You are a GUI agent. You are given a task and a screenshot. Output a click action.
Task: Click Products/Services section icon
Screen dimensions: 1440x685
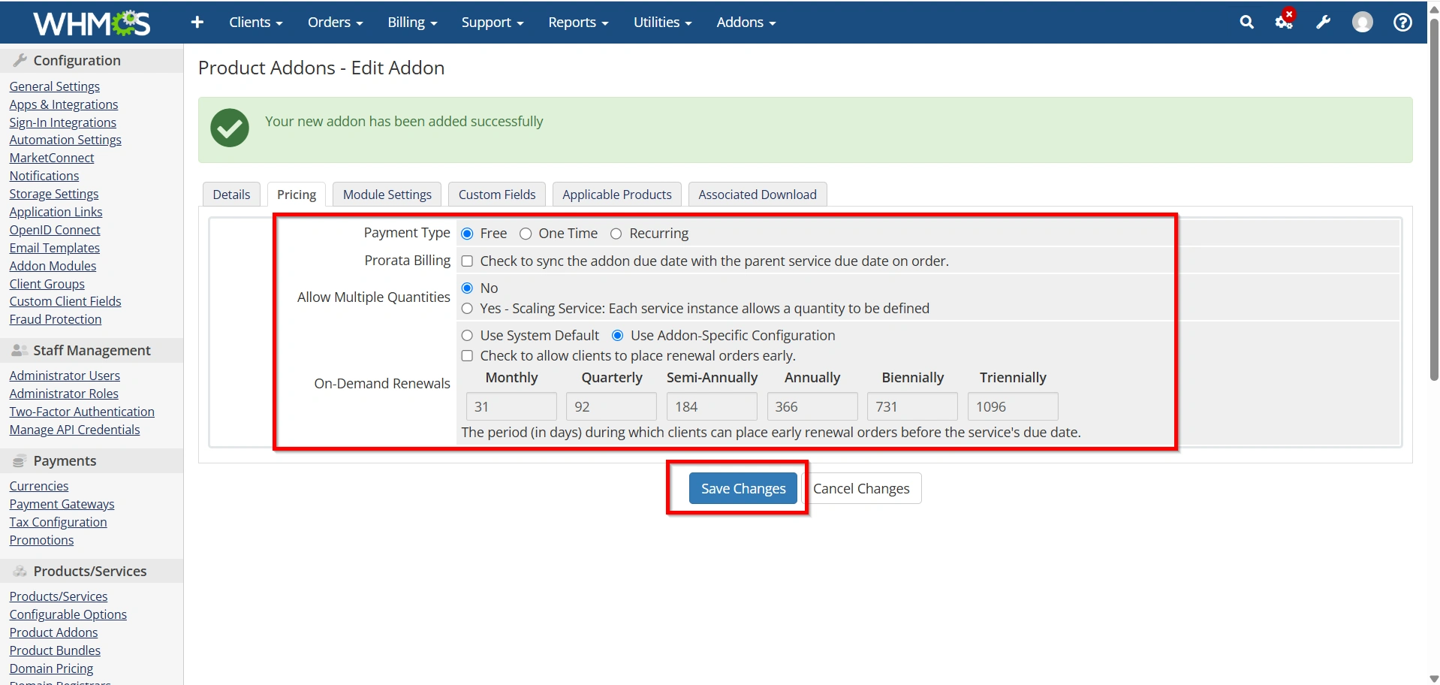(x=20, y=571)
